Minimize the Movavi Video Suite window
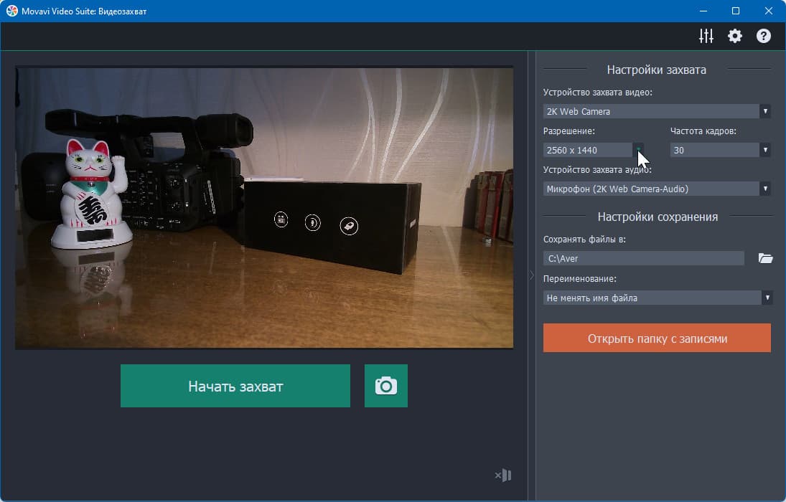This screenshot has height=502, width=786. click(703, 11)
